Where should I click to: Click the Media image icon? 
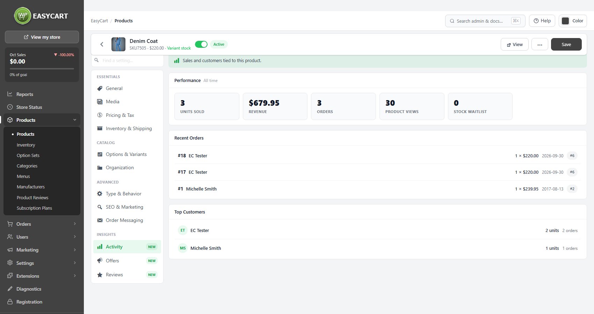point(100,102)
